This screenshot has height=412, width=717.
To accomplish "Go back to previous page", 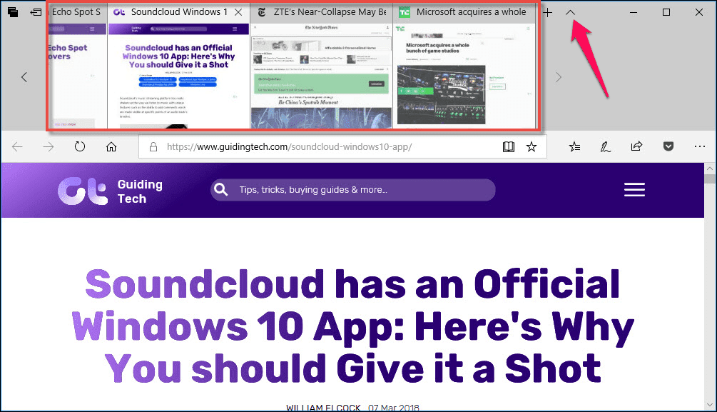I will [17, 147].
